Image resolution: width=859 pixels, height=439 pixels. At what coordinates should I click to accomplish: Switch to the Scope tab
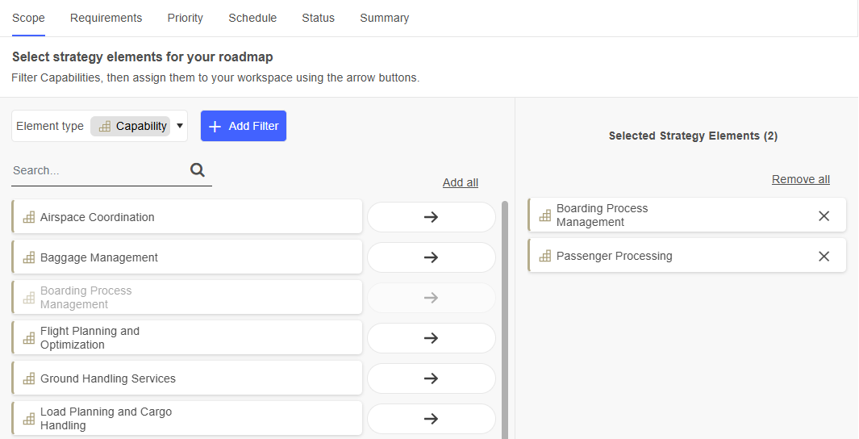(x=28, y=18)
